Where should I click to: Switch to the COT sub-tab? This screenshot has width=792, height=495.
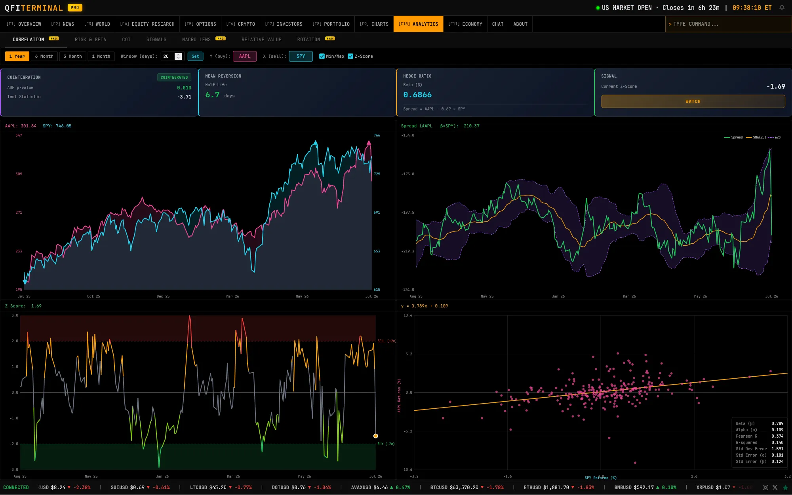coord(126,40)
